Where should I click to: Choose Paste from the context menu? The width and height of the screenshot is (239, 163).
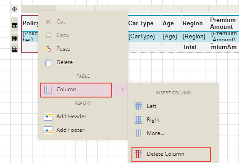coord(83,49)
